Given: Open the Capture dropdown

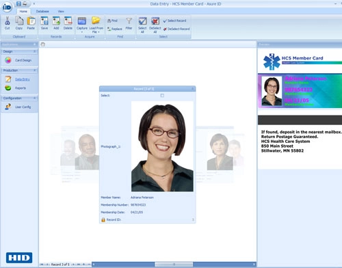Looking at the screenshot, I should point(82,25).
